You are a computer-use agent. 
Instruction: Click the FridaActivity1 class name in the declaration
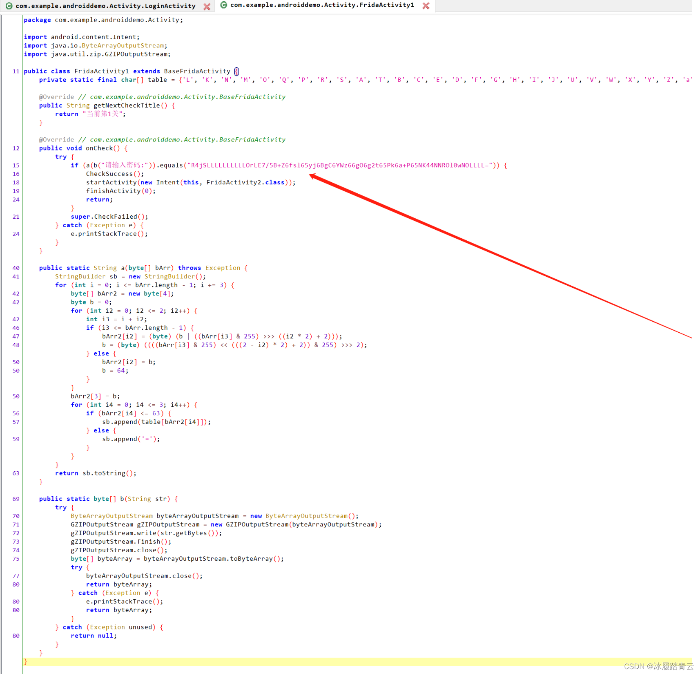(101, 71)
